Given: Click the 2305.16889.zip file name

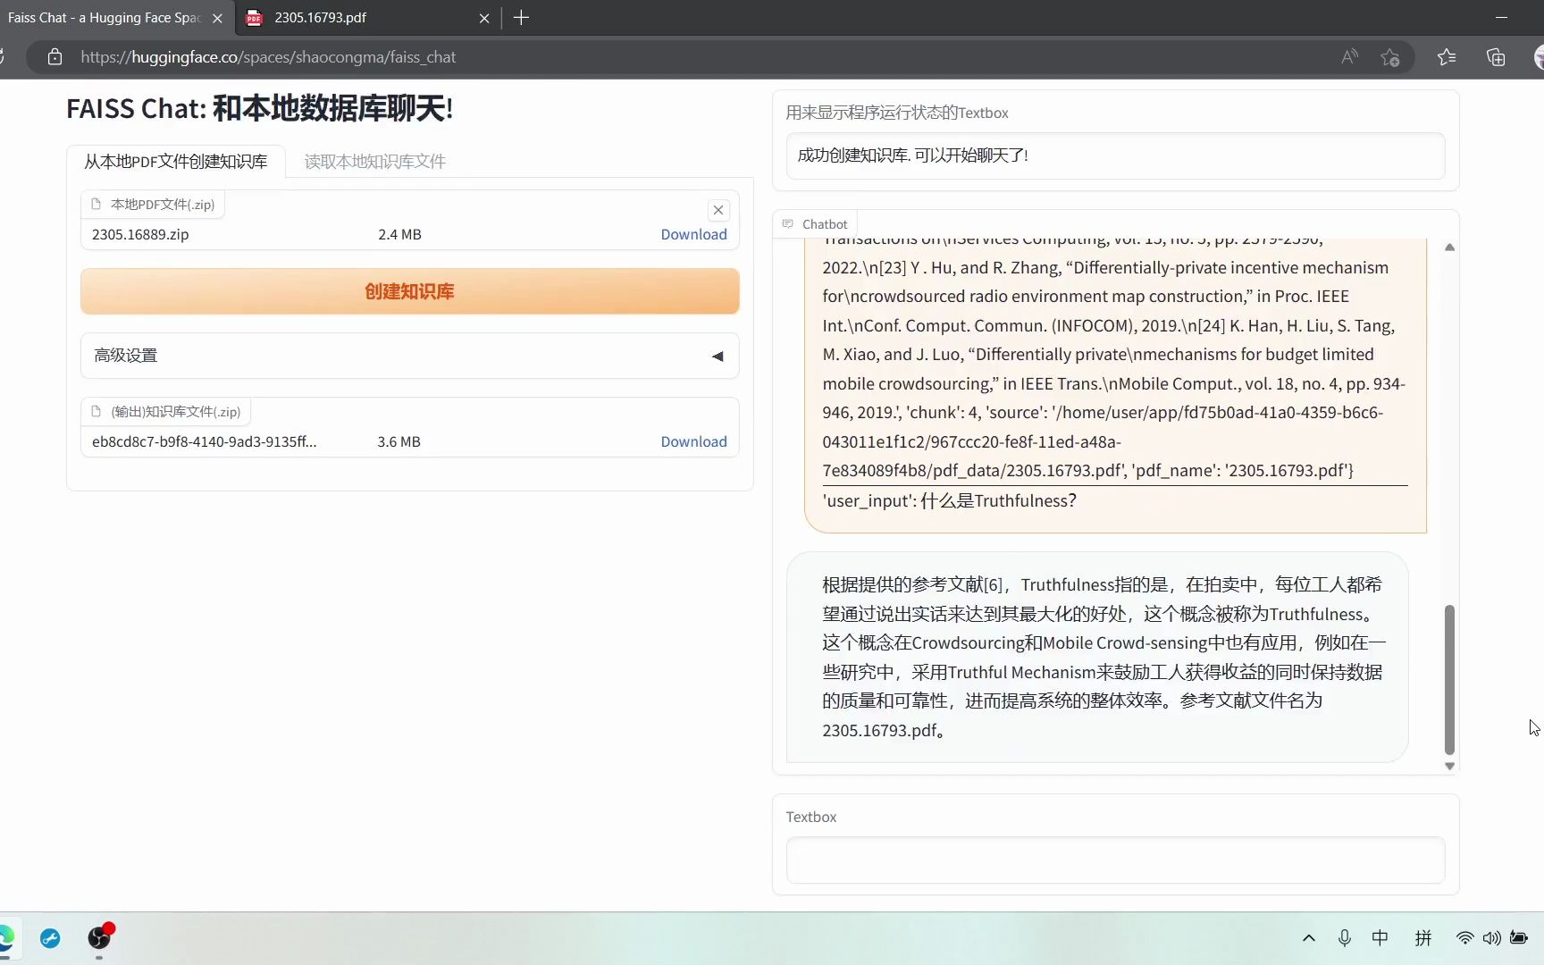Looking at the screenshot, I should pos(140,234).
